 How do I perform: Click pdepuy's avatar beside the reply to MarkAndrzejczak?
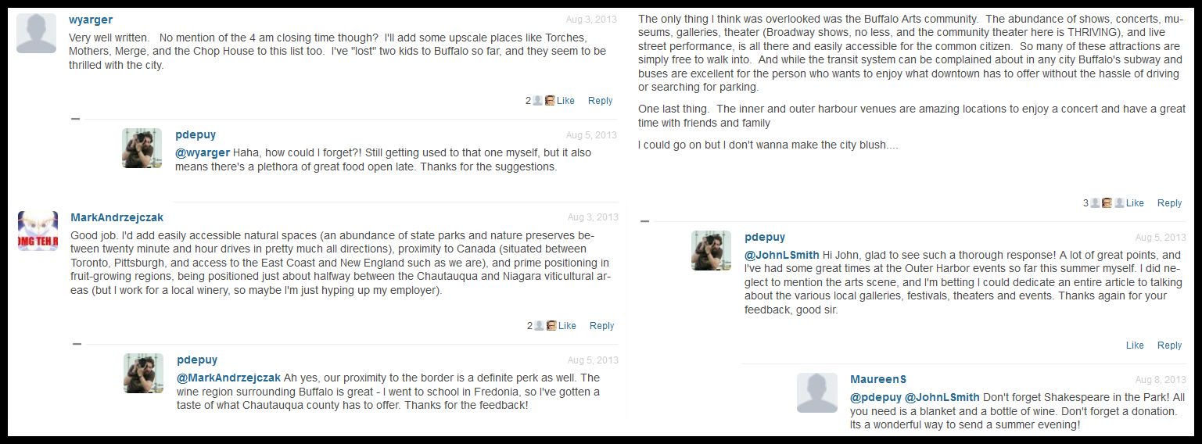pyautogui.click(x=143, y=373)
